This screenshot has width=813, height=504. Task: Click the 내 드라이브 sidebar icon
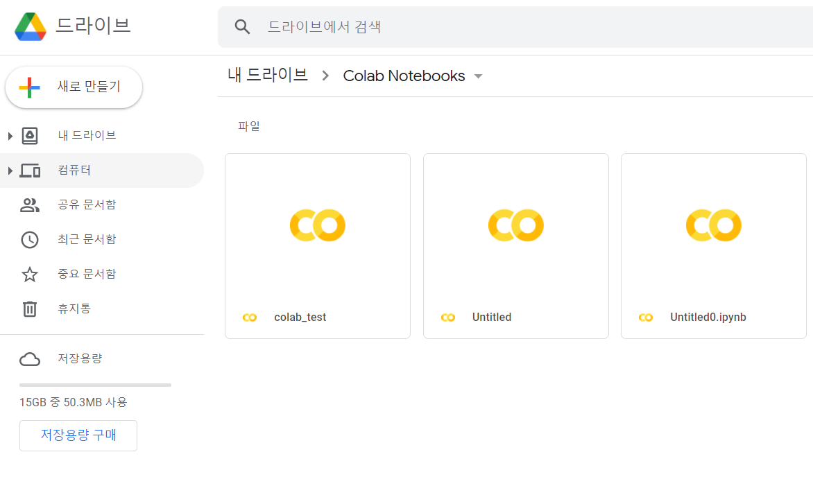point(30,136)
